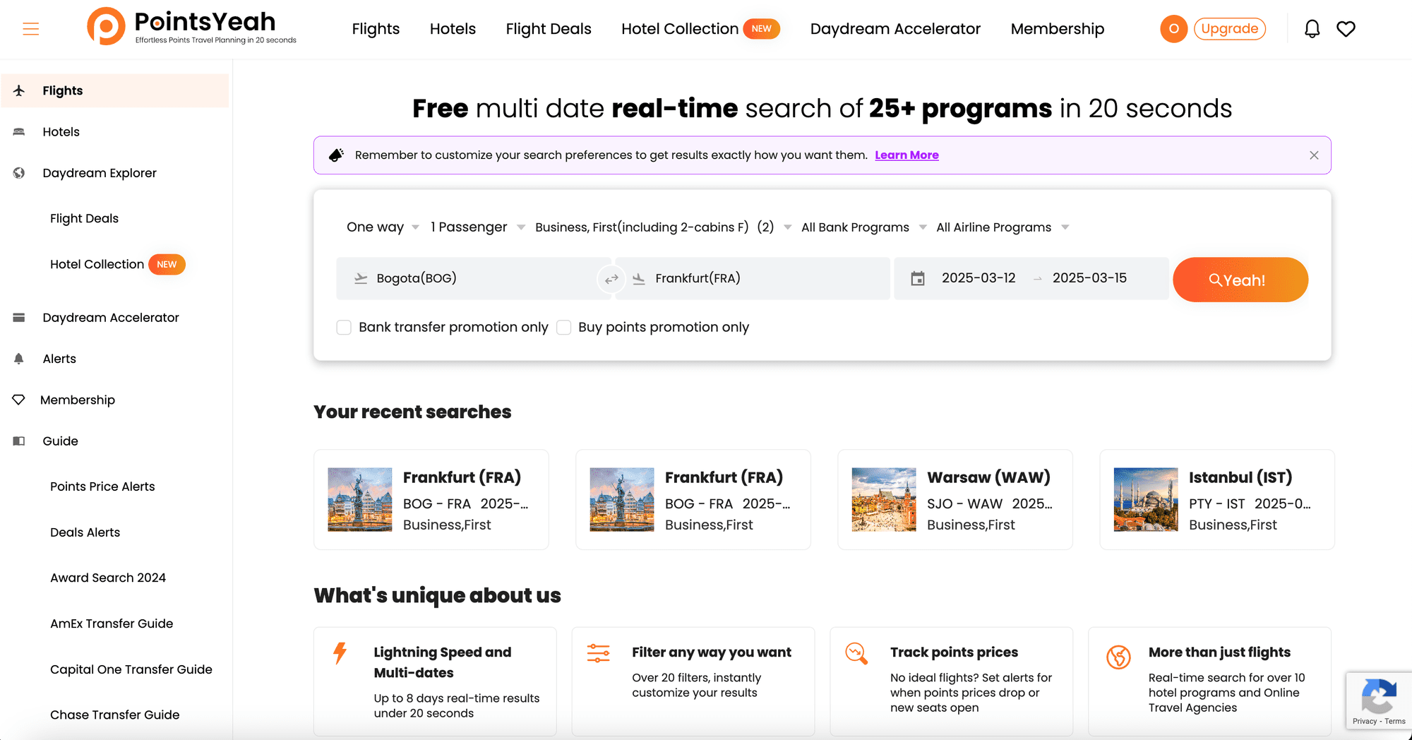Click the book icon beside sidebar Guide
Viewport: 1412px width, 740px height.
pyautogui.click(x=19, y=441)
